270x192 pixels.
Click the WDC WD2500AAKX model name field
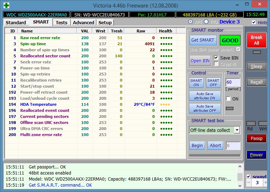37,15
